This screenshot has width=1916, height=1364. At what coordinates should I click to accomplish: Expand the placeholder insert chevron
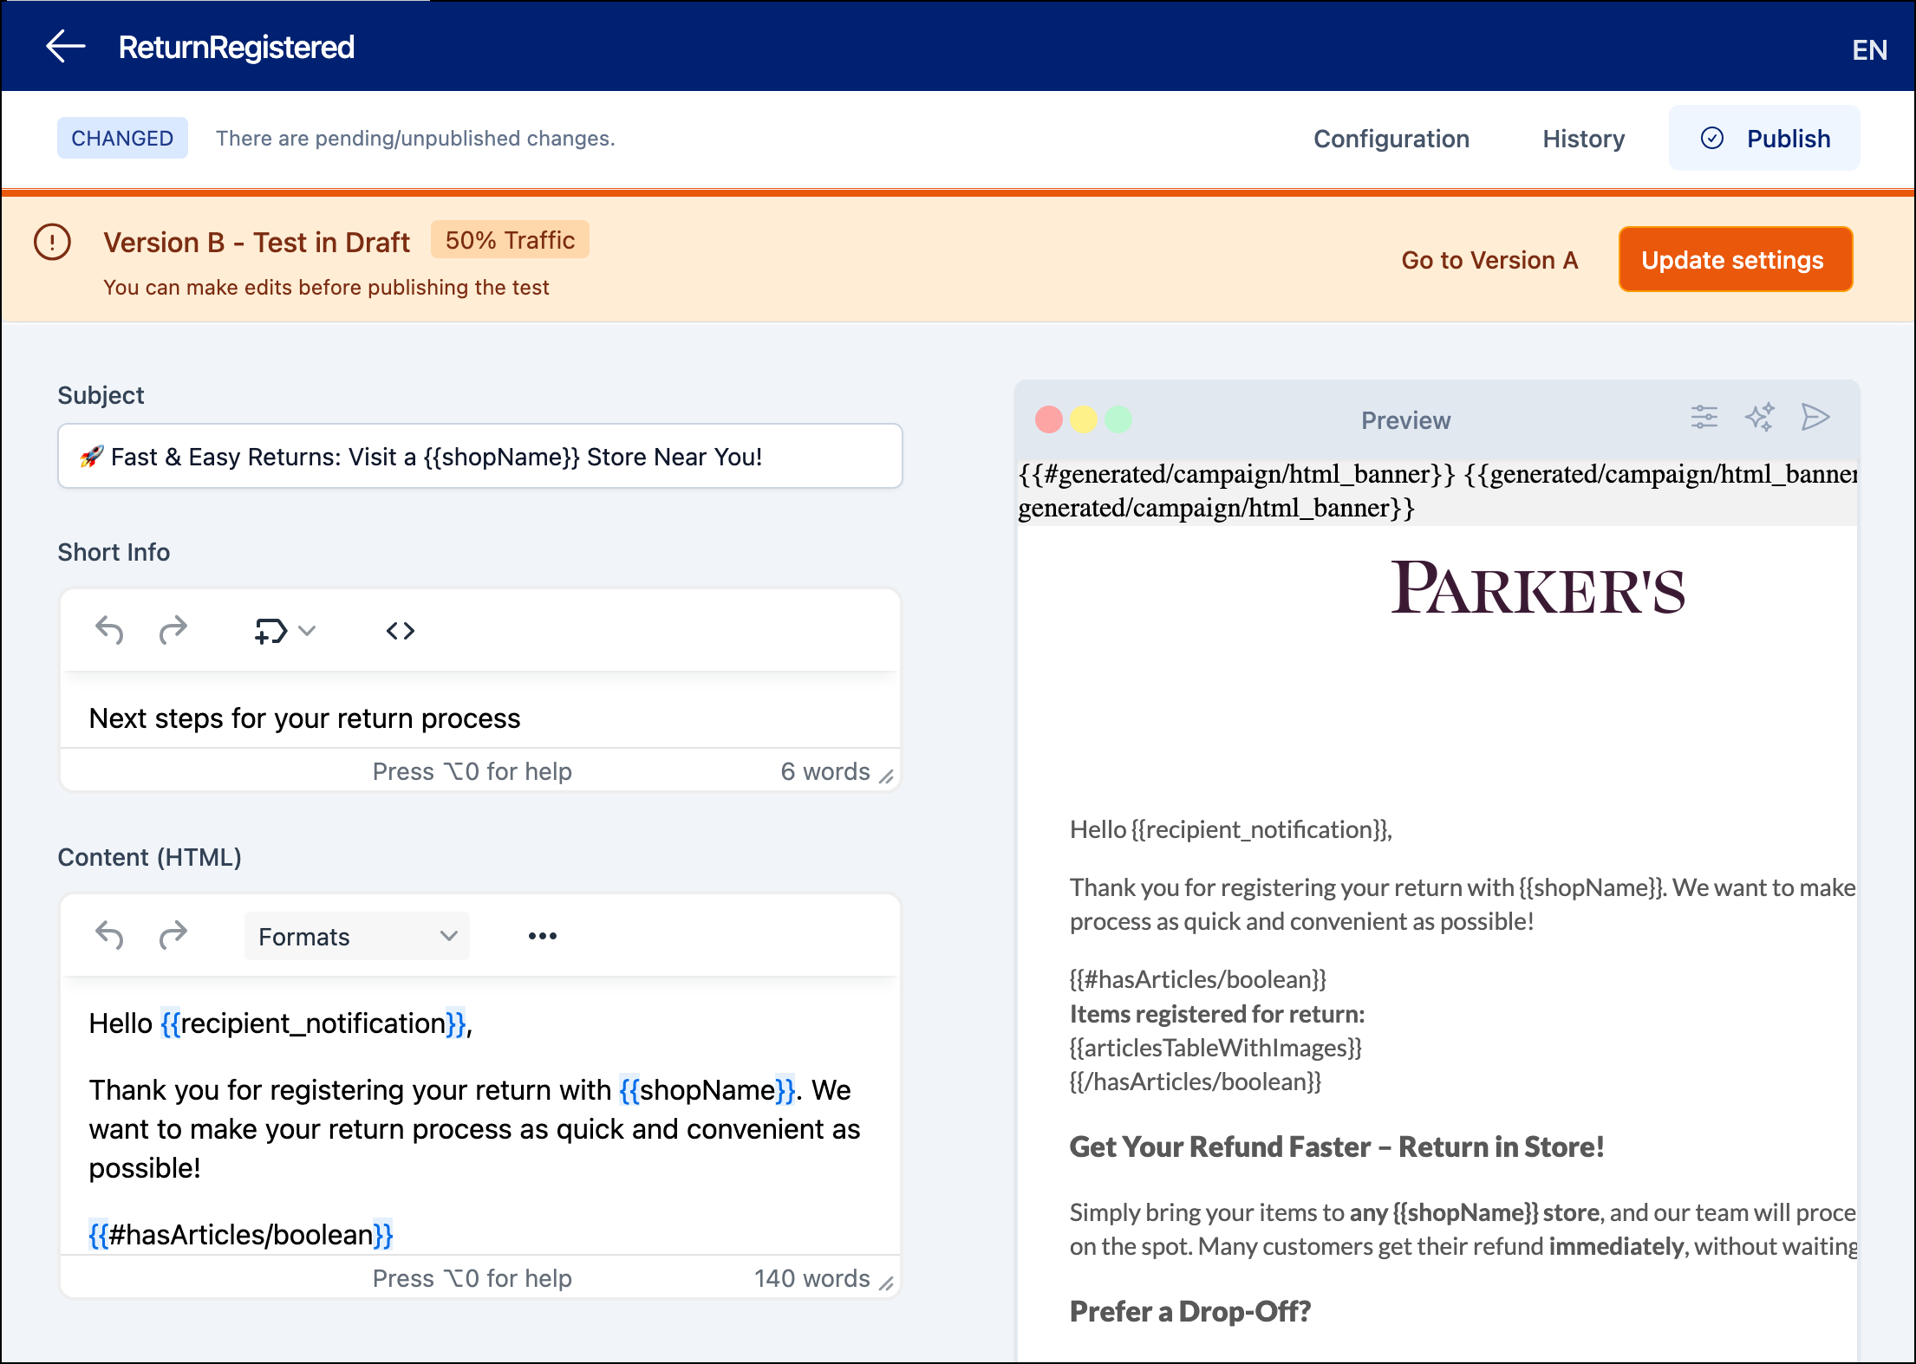point(305,630)
